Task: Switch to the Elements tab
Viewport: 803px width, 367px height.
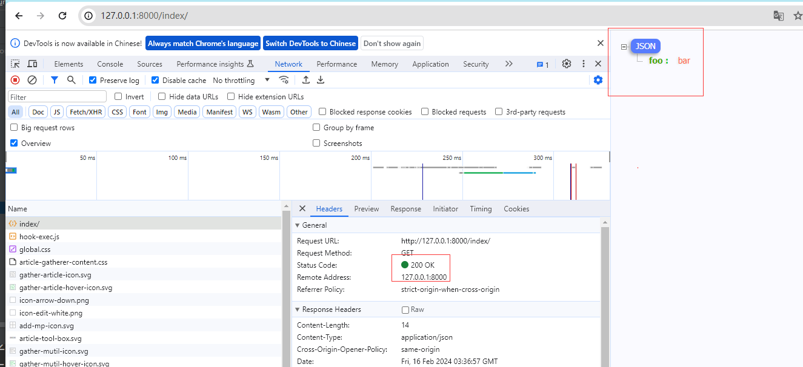Action: (x=68, y=64)
